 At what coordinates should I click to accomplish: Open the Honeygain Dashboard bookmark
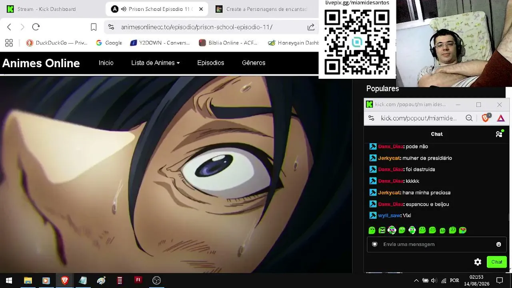[x=293, y=43]
